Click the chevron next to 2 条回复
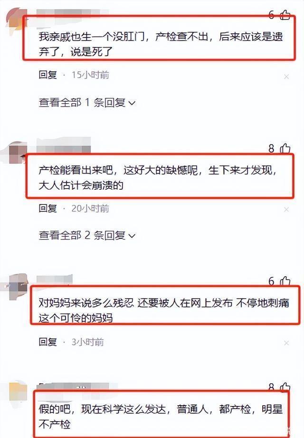This screenshot has height=438, width=304. click(132, 236)
